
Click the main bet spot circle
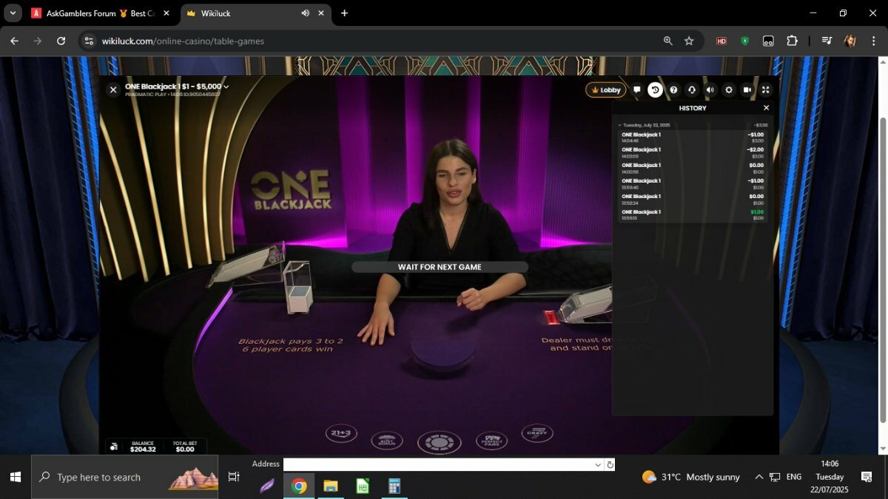coord(440,442)
